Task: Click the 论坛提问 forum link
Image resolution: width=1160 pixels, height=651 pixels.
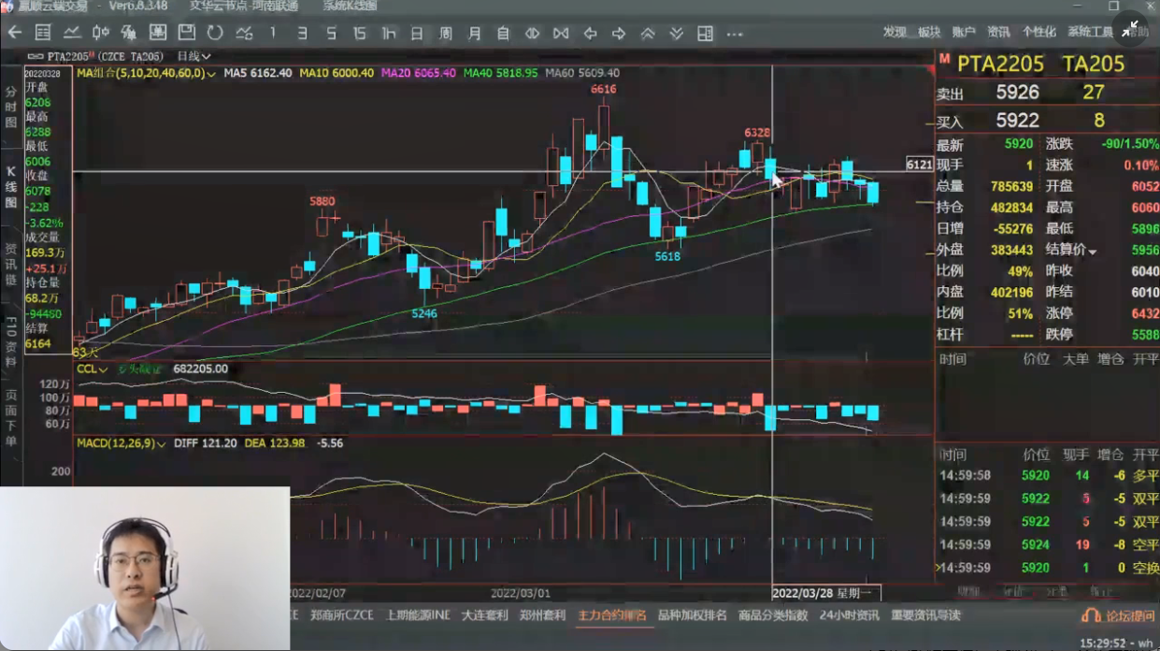Action: point(1117,615)
